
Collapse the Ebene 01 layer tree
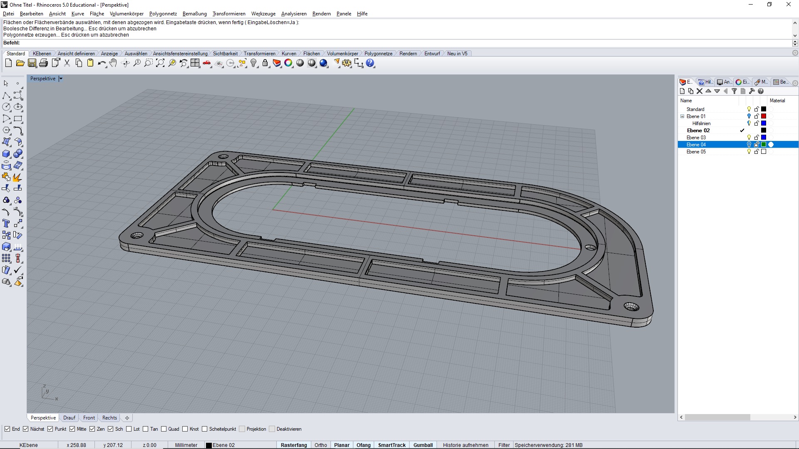pyautogui.click(x=682, y=116)
